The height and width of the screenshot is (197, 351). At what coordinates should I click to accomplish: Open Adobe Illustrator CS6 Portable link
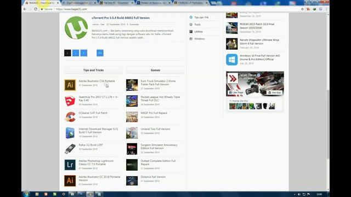97,81
